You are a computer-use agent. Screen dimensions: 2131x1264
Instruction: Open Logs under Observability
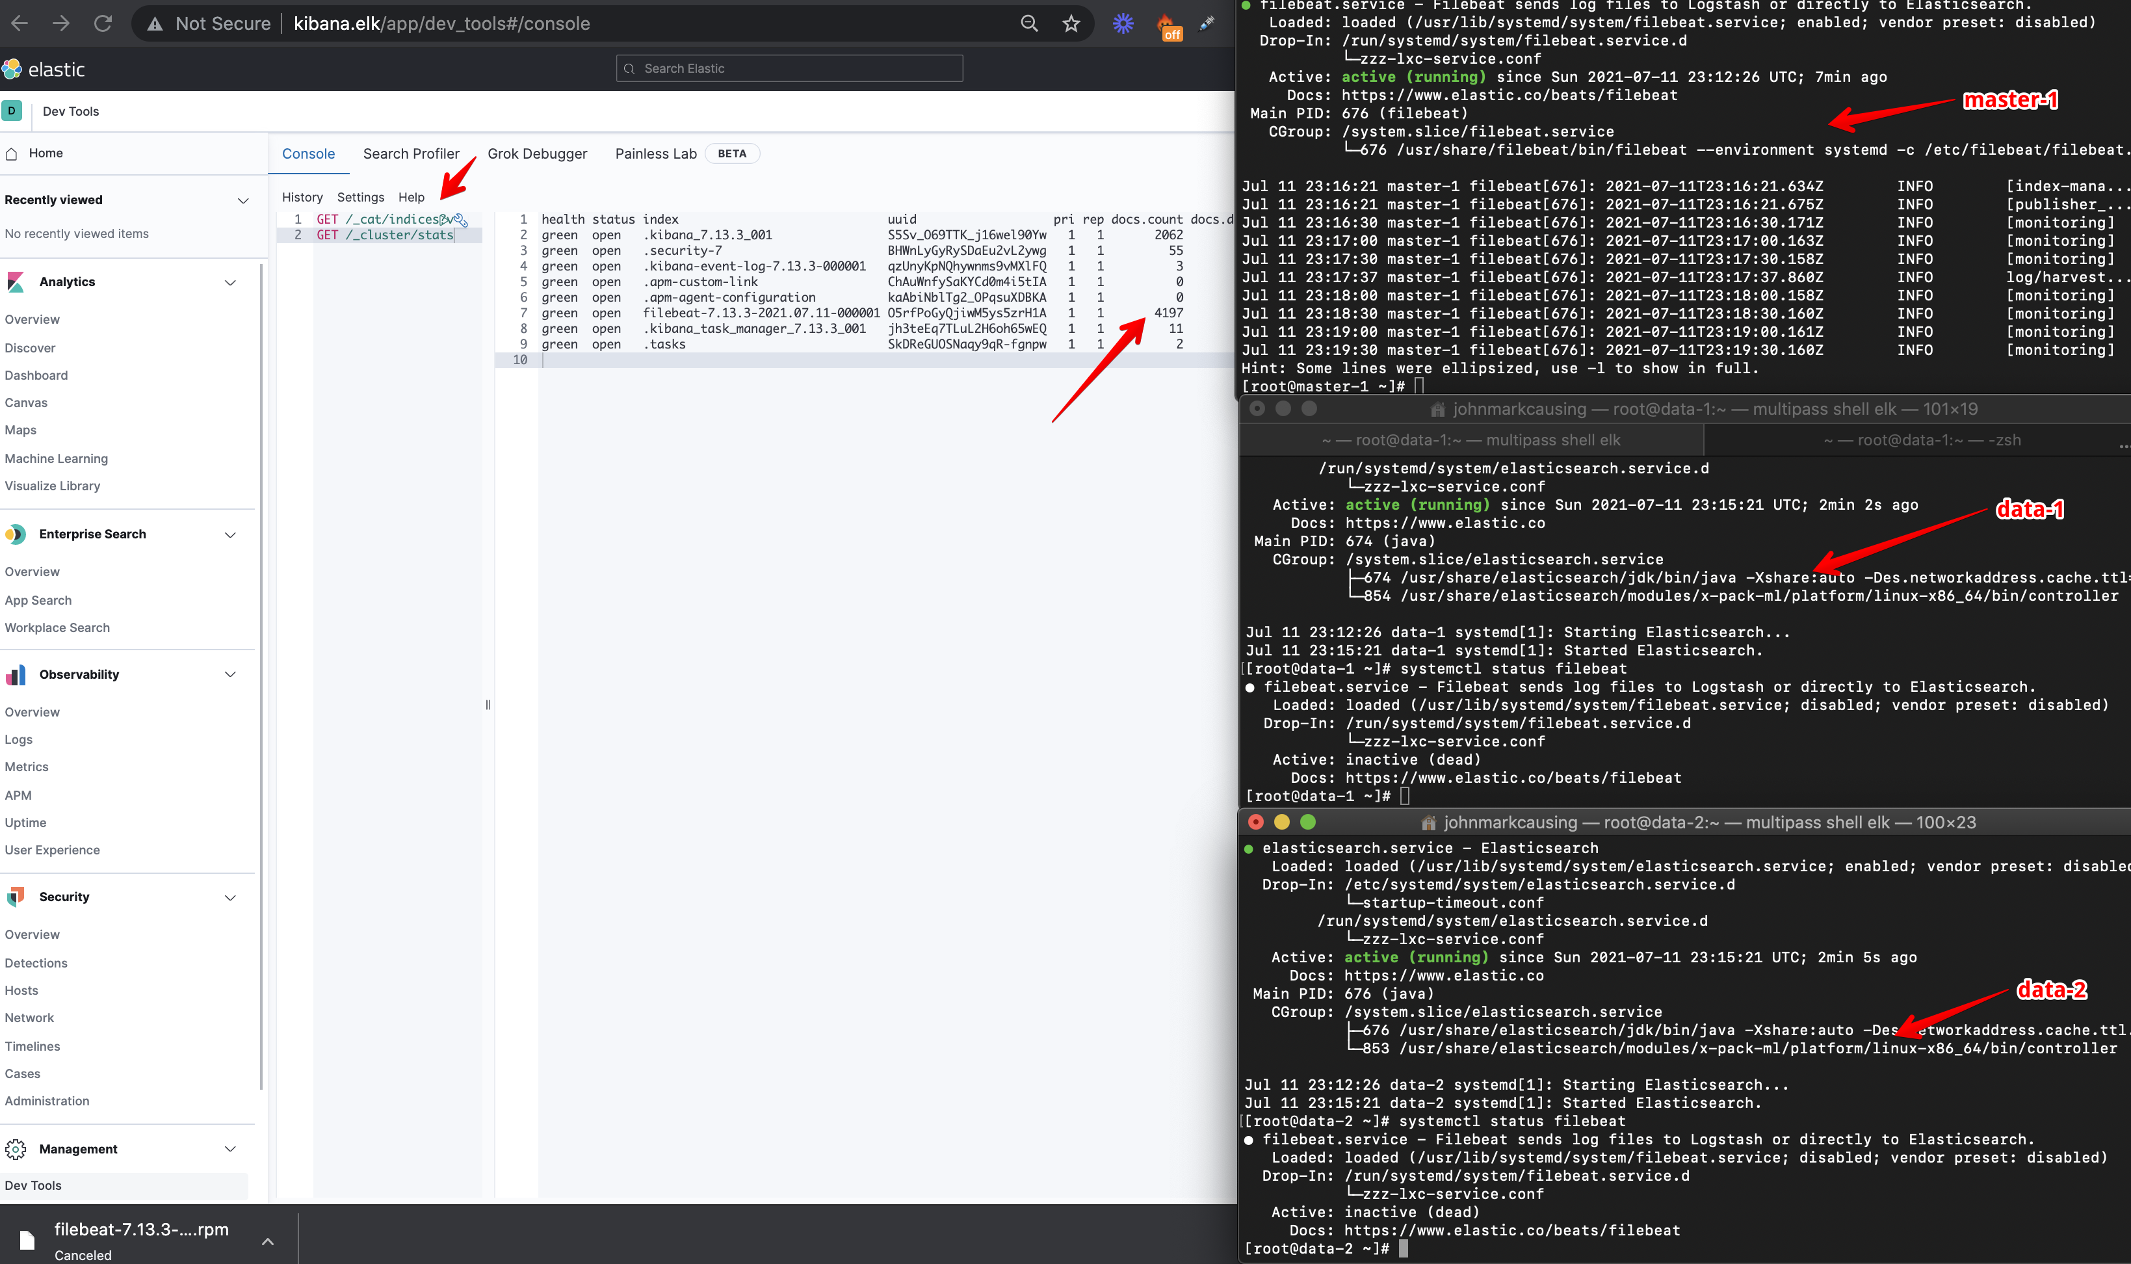pos(19,739)
